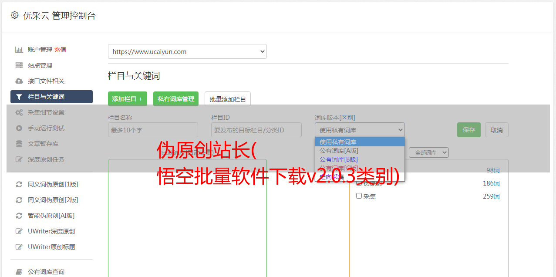Open UWriter深度原创 in the sidebar
The height and width of the screenshot is (277, 556).
click(x=51, y=231)
